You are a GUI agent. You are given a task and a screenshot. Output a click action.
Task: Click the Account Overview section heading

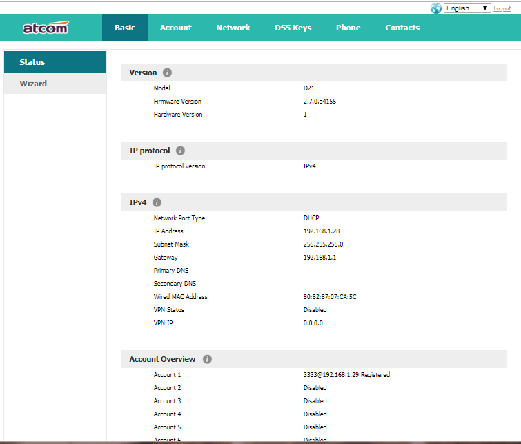pos(162,359)
